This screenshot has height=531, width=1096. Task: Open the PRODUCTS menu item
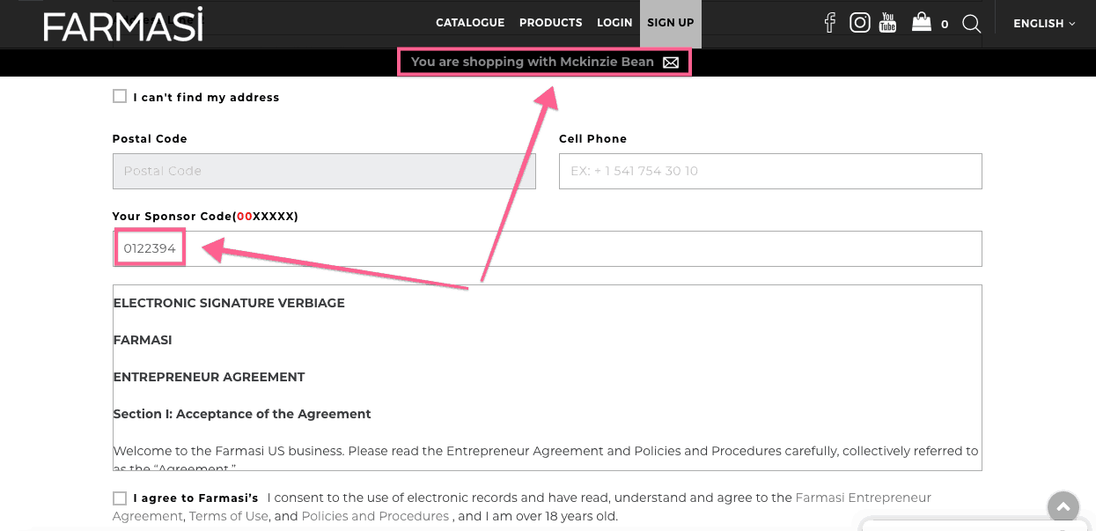[x=550, y=23]
